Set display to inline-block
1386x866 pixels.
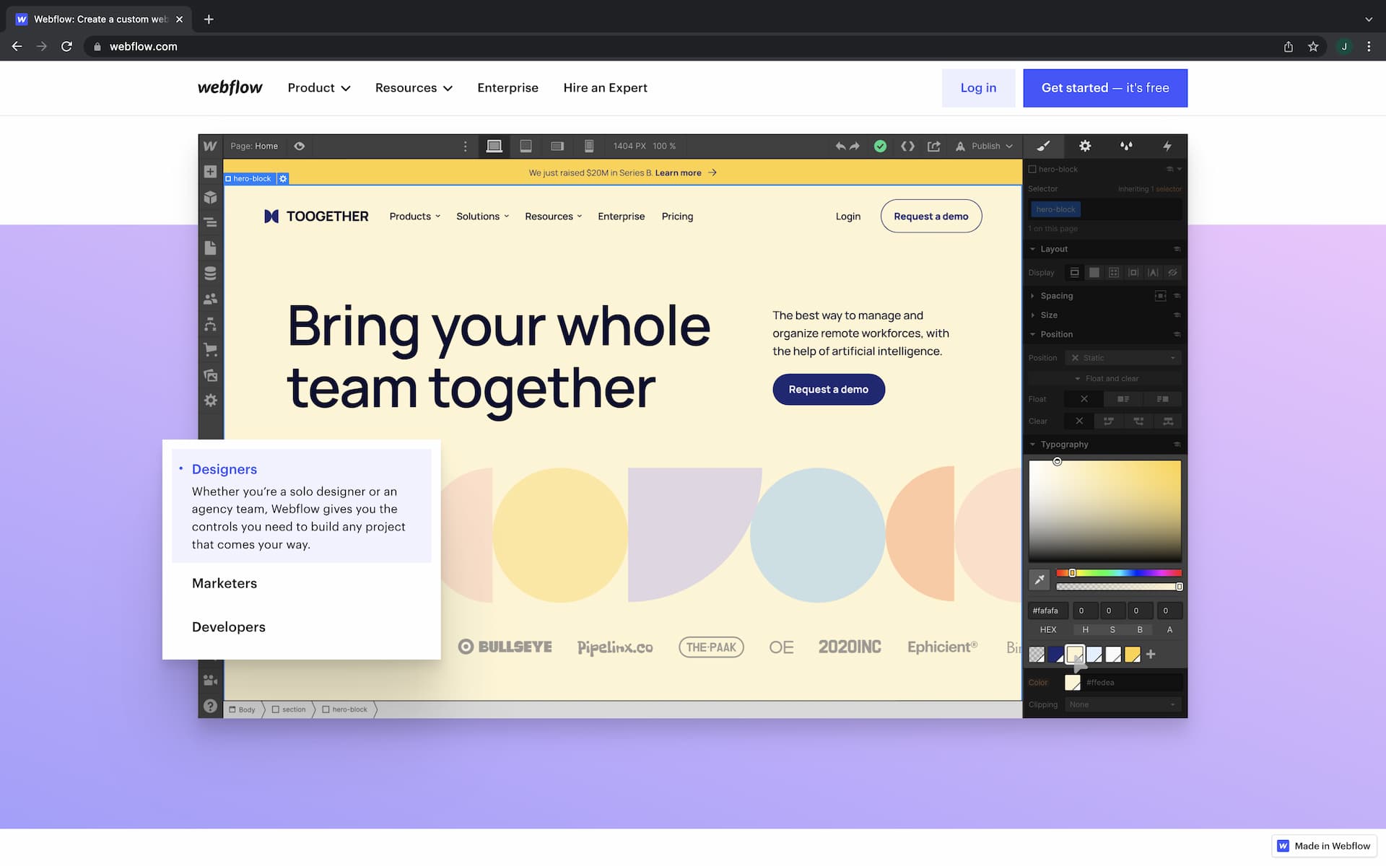click(1133, 273)
